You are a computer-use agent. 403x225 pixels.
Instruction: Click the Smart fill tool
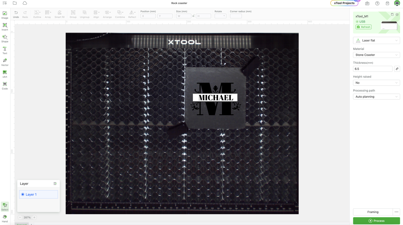[60, 14]
